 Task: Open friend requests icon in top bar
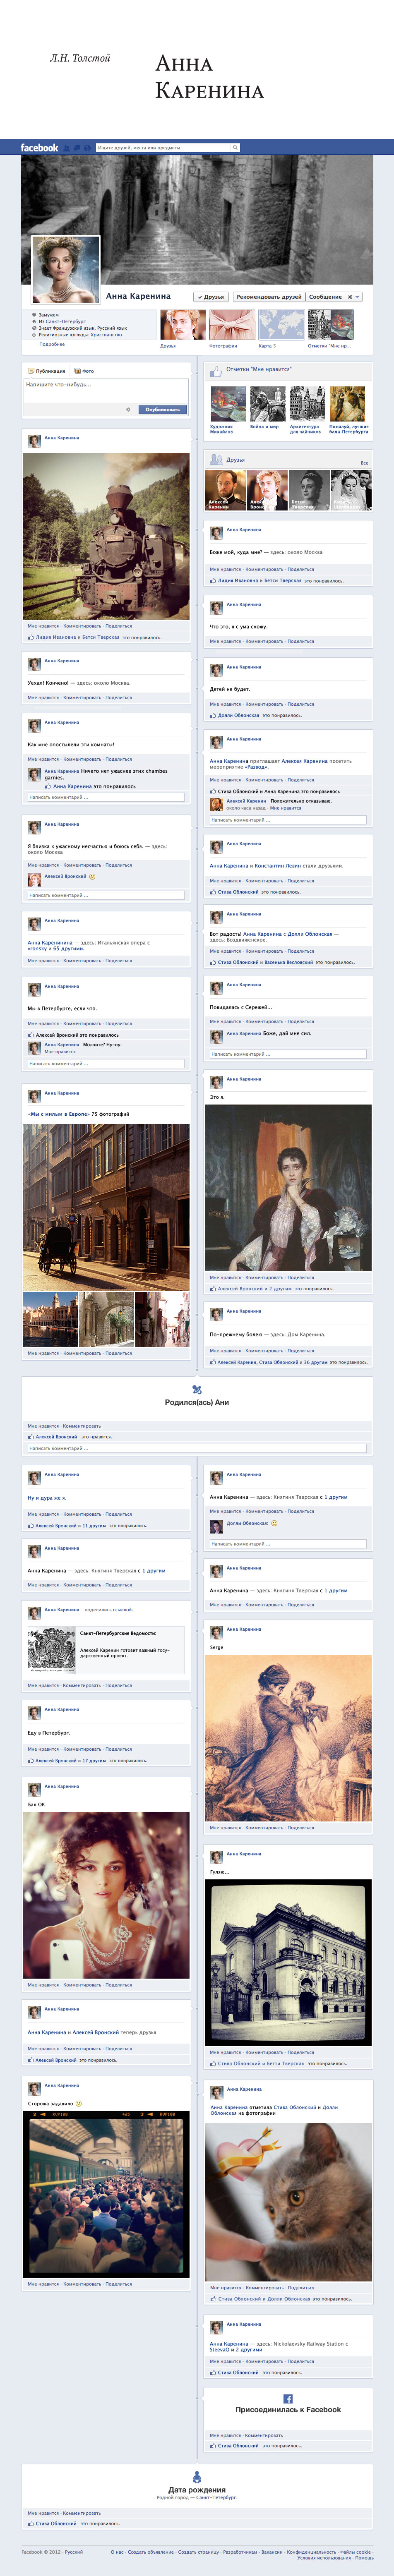coord(67,148)
